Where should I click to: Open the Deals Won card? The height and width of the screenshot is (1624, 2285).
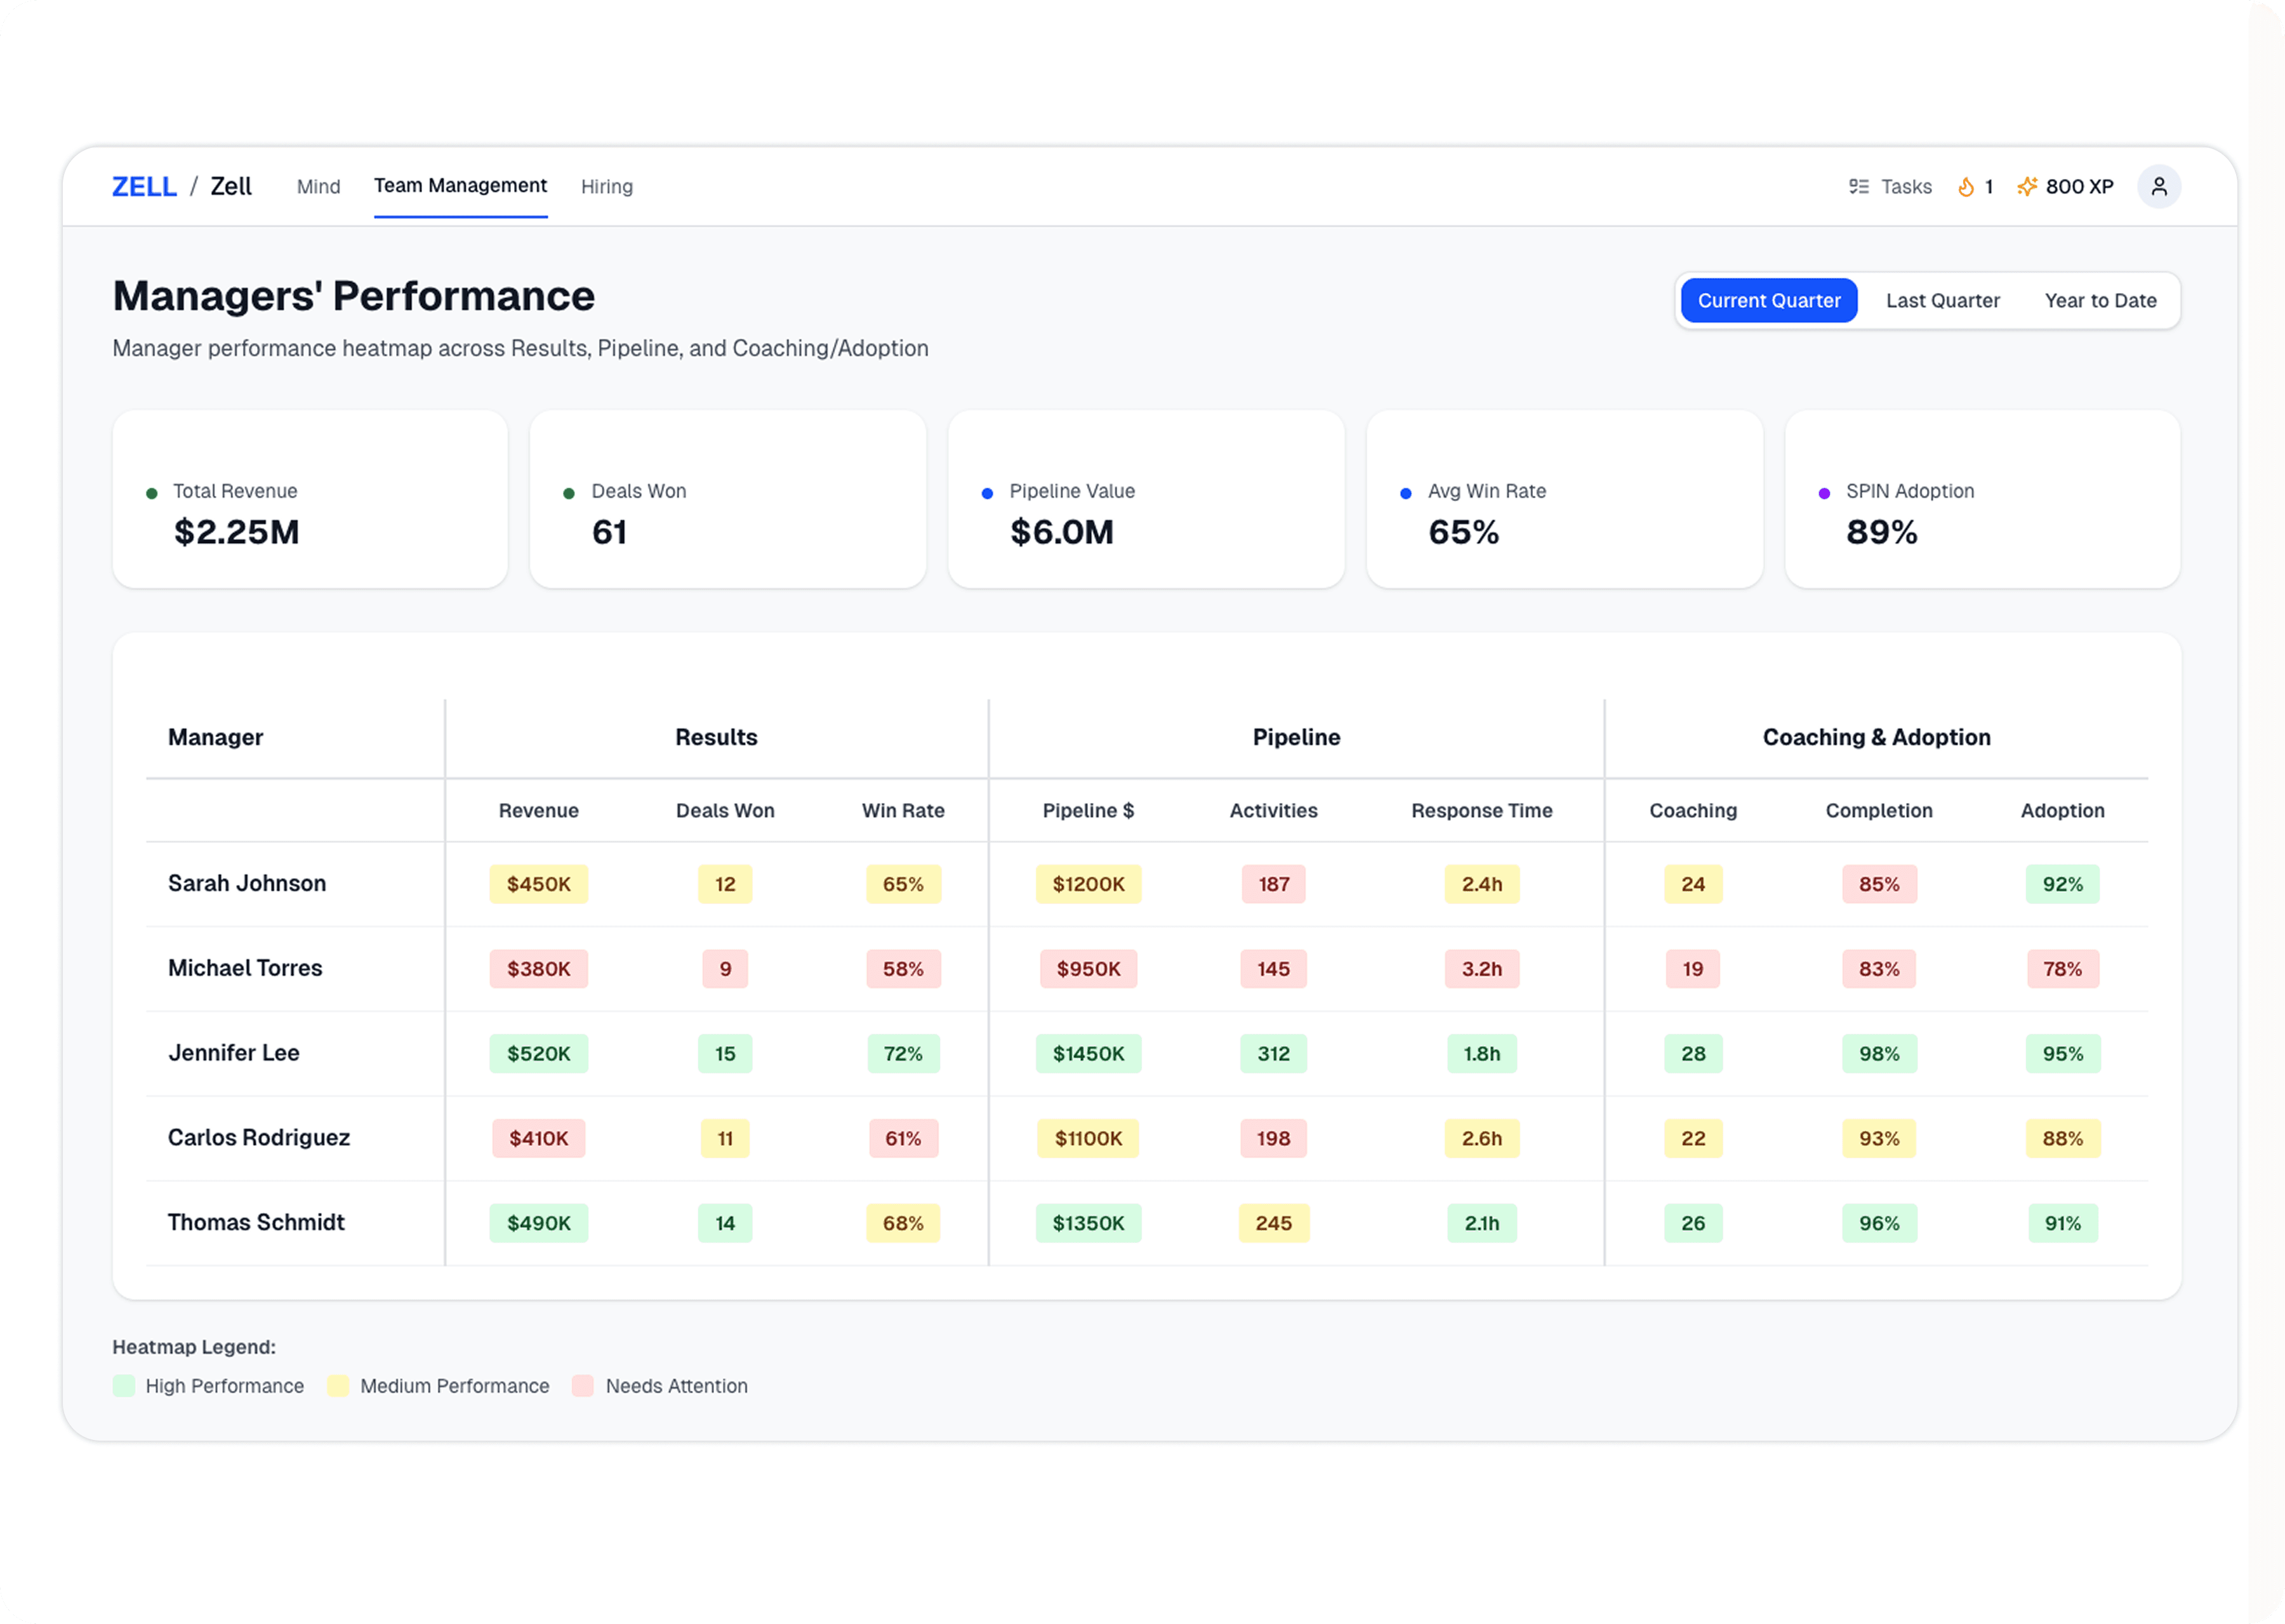point(727,499)
